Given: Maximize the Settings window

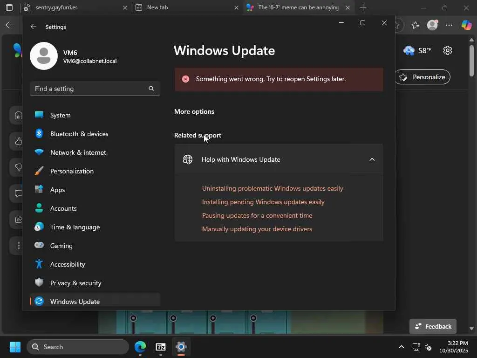Looking at the screenshot, I should click(362, 23).
